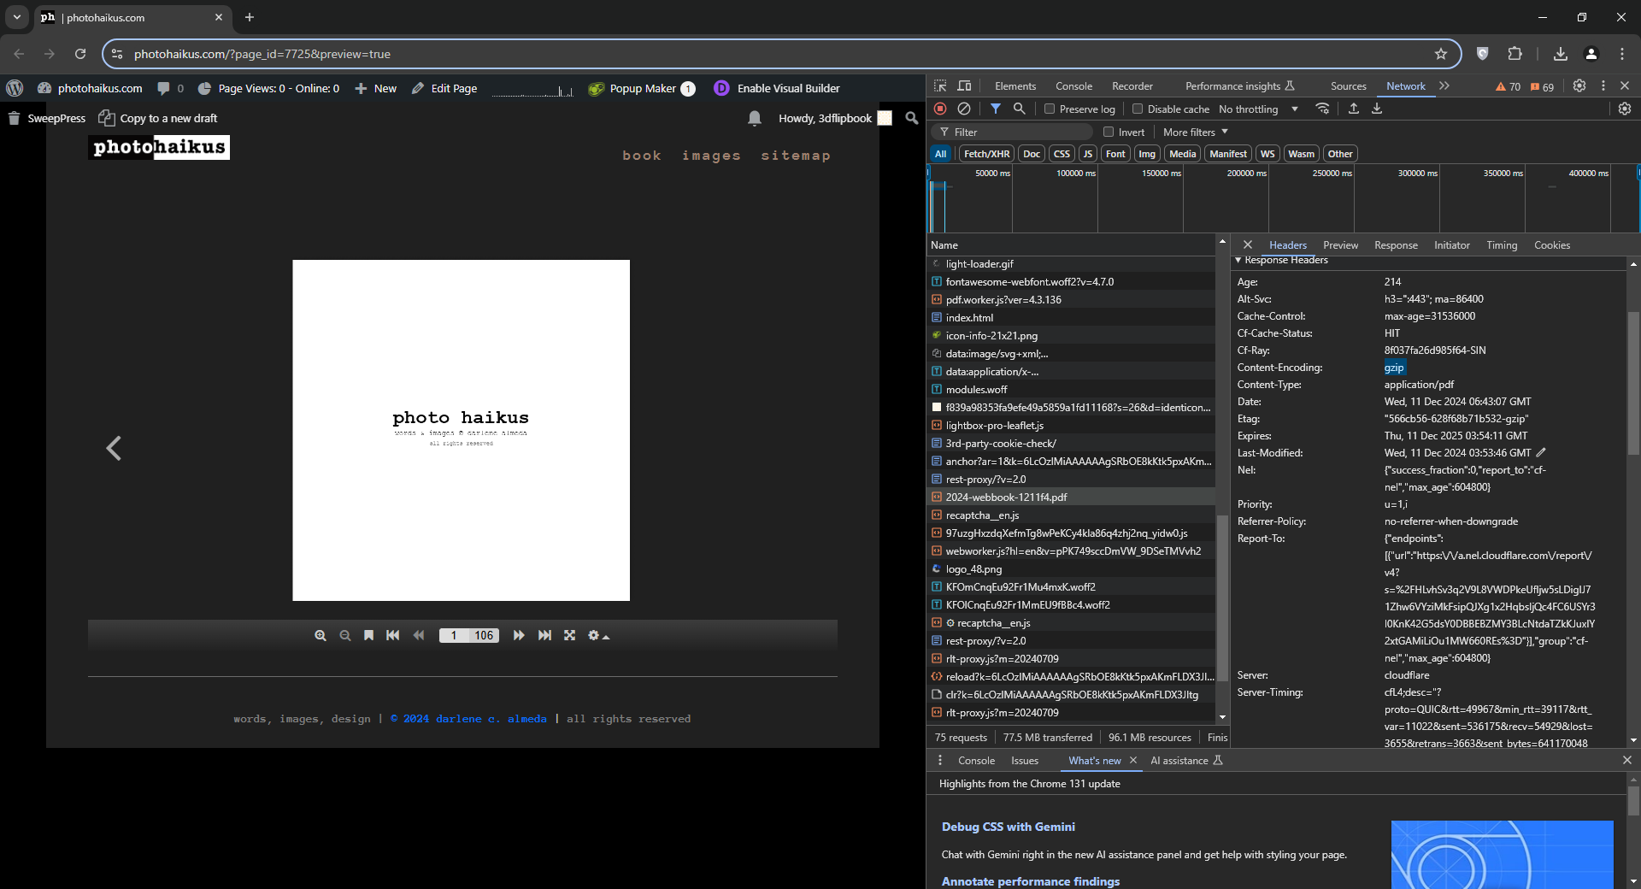Reload the page
This screenshot has width=1641, height=889.
tap(80, 54)
